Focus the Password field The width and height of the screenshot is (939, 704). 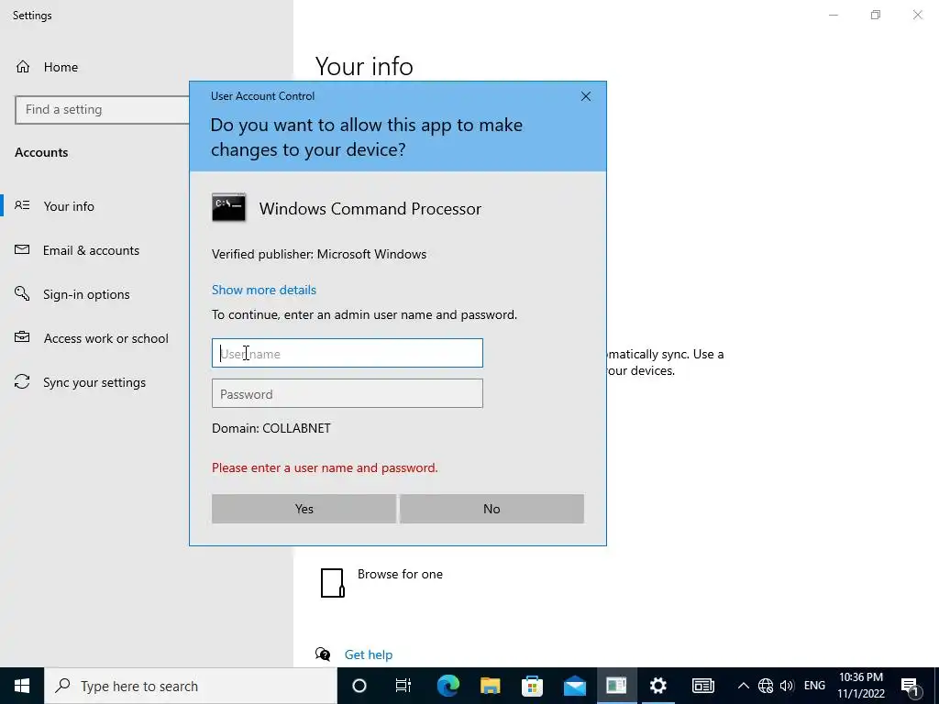click(x=347, y=393)
